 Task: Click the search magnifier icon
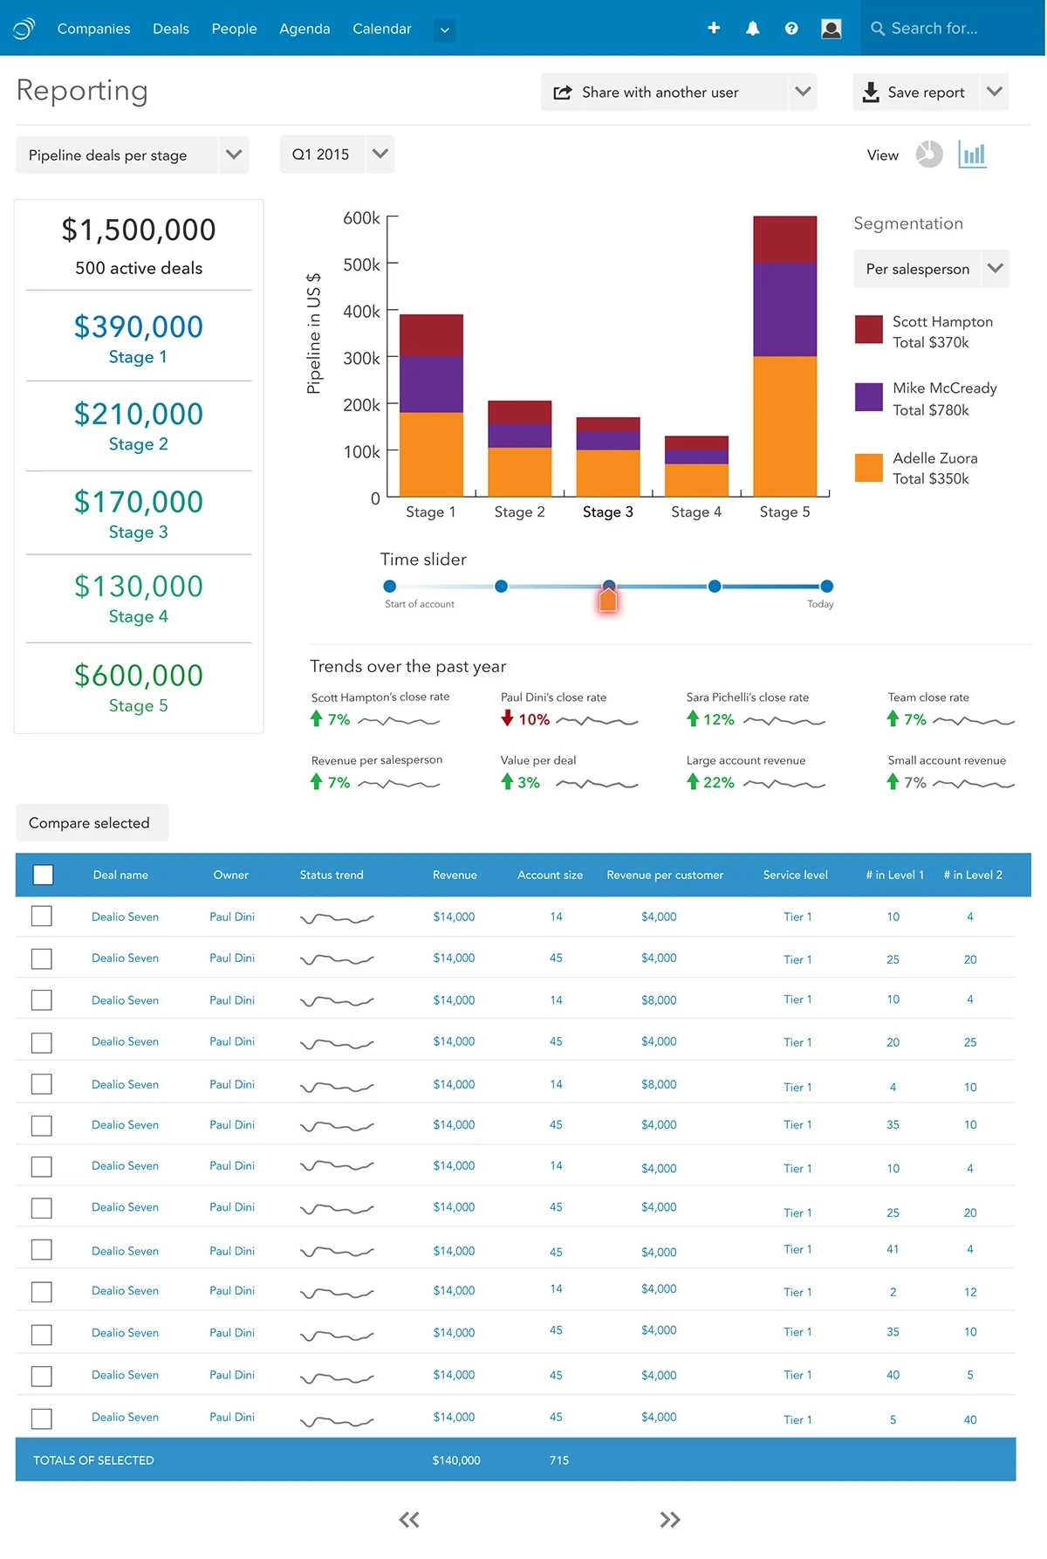tap(878, 29)
